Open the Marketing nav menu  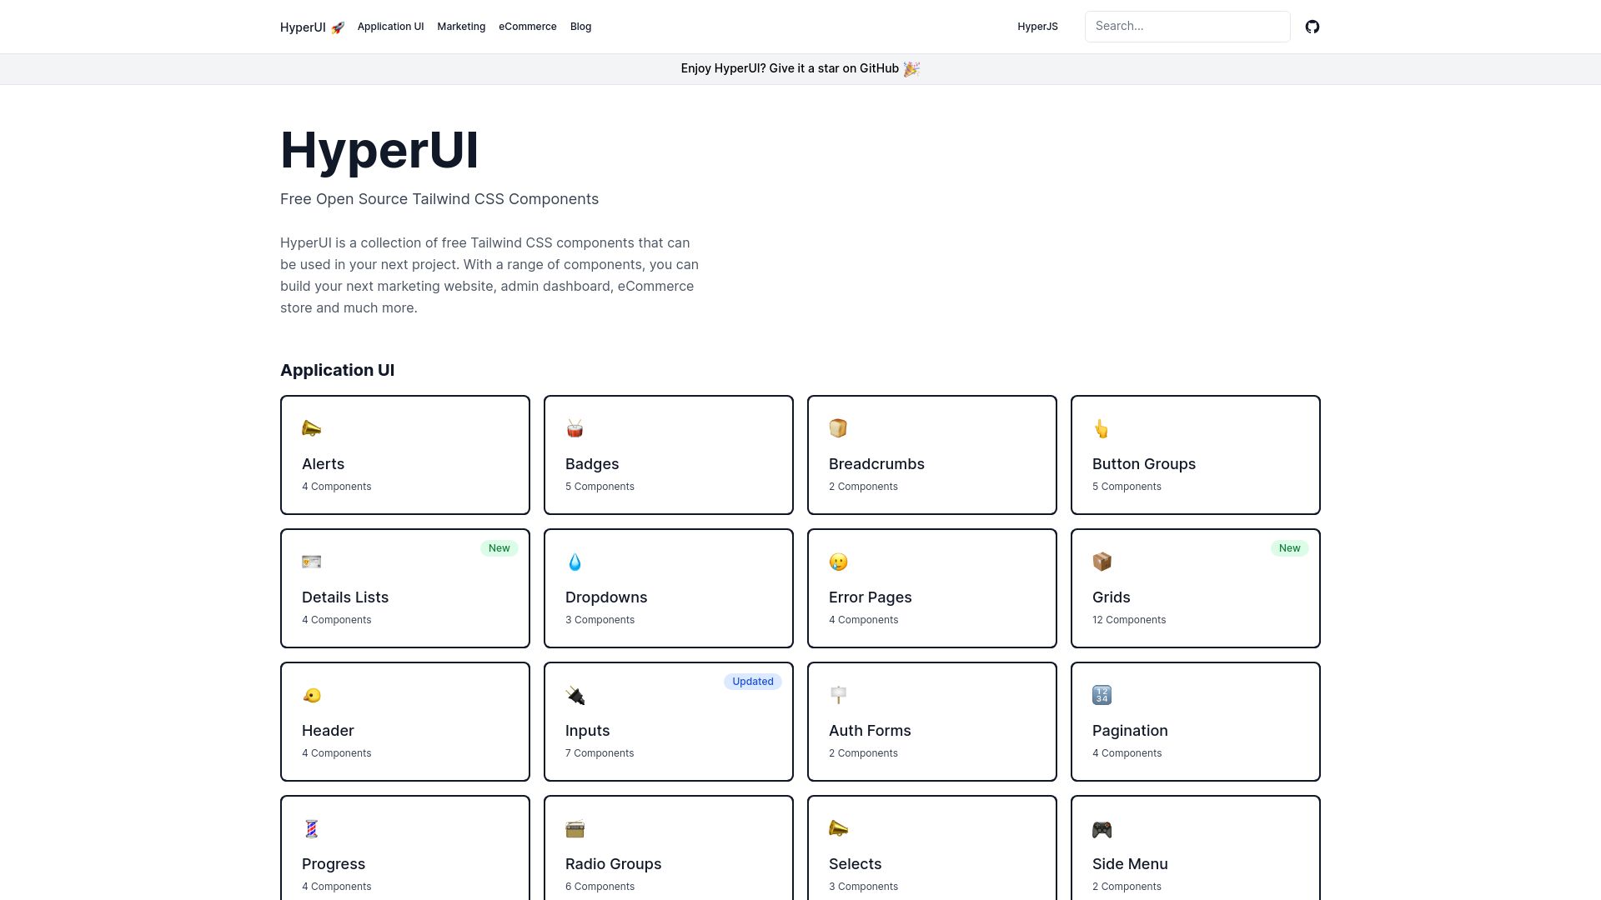tap(461, 27)
